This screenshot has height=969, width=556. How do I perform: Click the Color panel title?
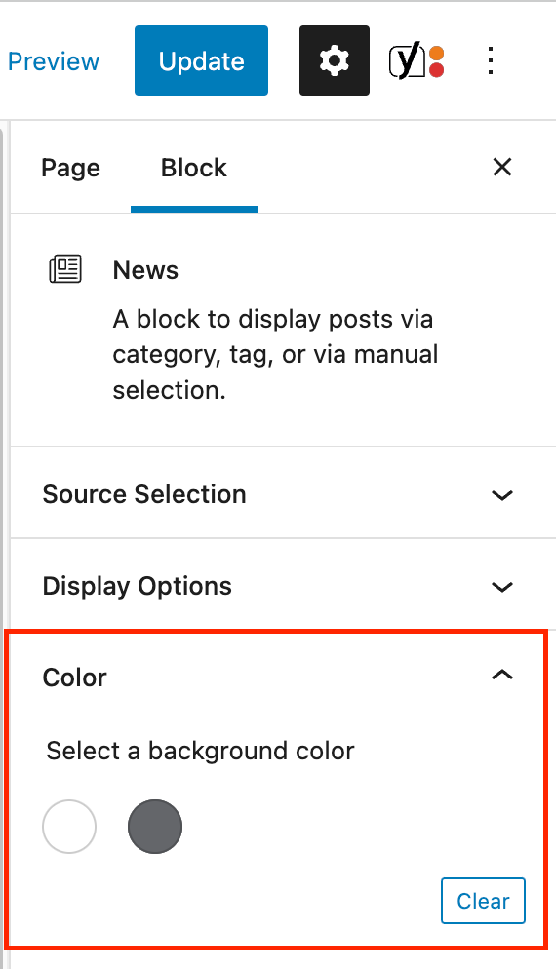coord(74,678)
